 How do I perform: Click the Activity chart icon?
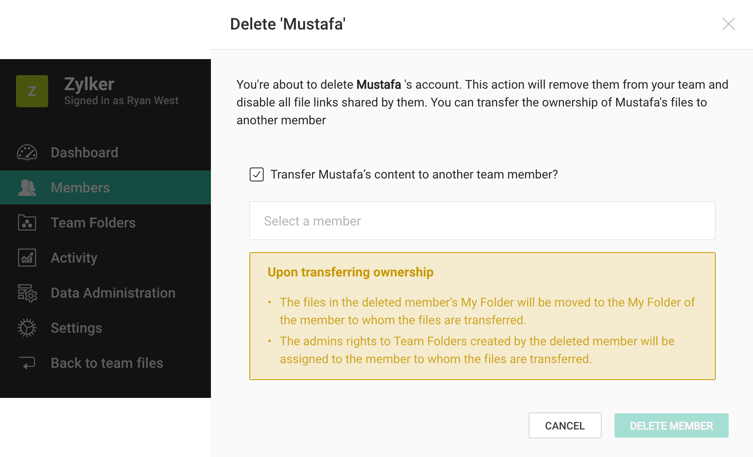(x=27, y=258)
